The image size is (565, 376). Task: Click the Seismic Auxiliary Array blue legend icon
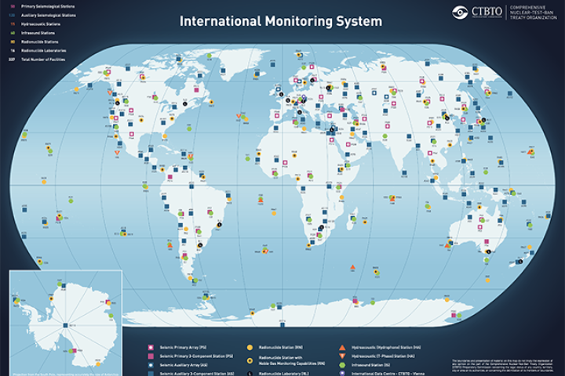151,365
